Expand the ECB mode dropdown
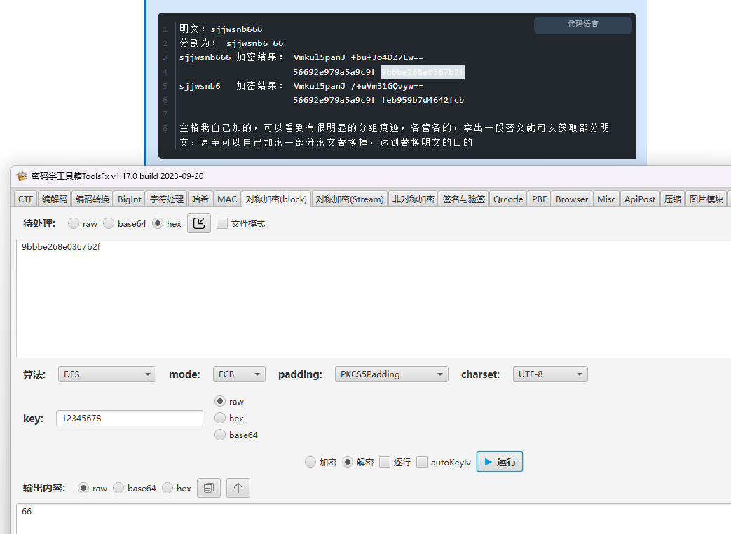This screenshot has width=731, height=534. click(x=239, y=374)
